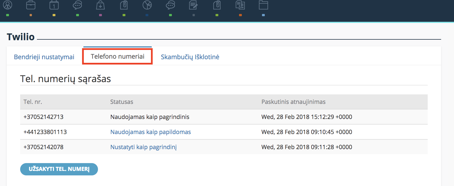Open the contacts person icon
454x186 pixels.
pyautogui.click(x=8, y=5)
